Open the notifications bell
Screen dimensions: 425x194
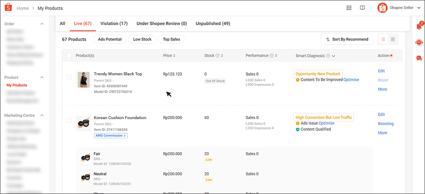[x=419, y=26]
